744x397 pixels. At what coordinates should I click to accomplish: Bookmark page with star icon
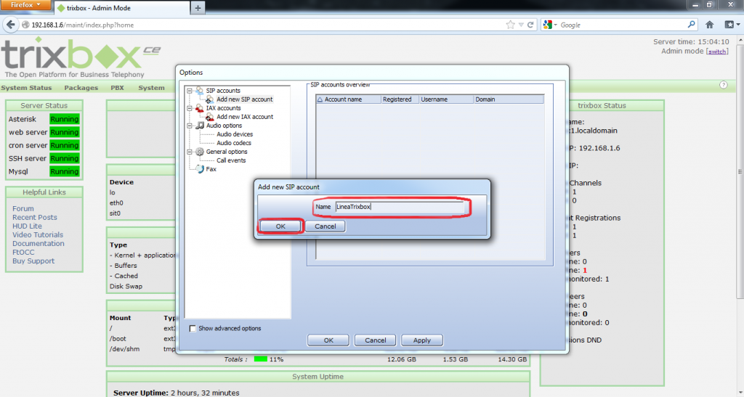click(x=510, y=25)
